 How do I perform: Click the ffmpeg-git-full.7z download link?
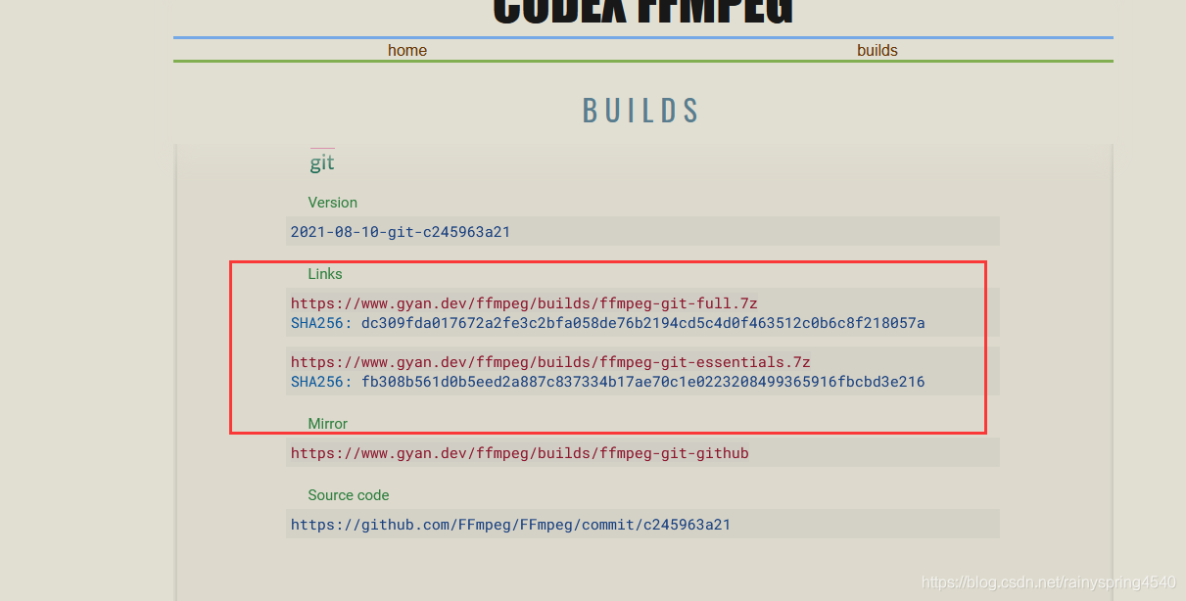coord(524,303)
